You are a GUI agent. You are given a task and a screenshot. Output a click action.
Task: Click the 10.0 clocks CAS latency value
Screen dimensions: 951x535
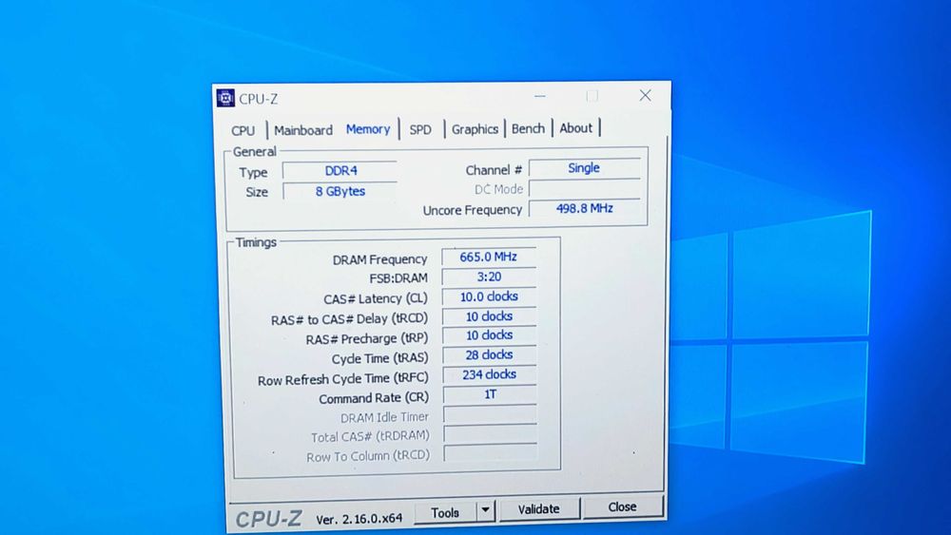(x=489, y=296)
